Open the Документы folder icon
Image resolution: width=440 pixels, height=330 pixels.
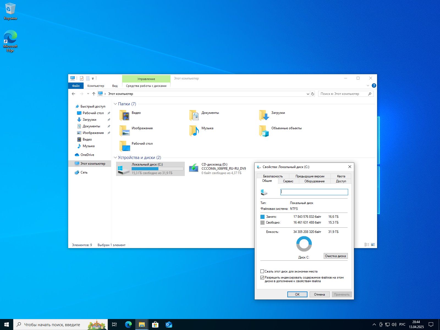[194, 116]
